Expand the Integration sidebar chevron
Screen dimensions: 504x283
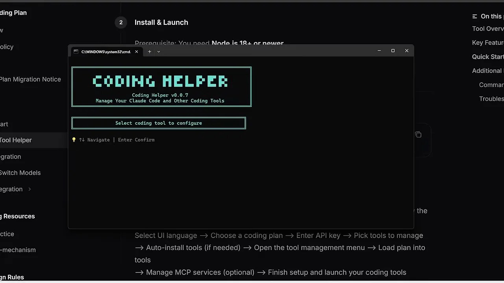(x=30, y=189)
